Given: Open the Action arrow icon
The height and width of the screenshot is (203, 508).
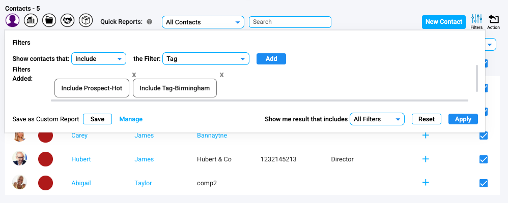Looking at the screenshot, I should (x=493, y=20).
